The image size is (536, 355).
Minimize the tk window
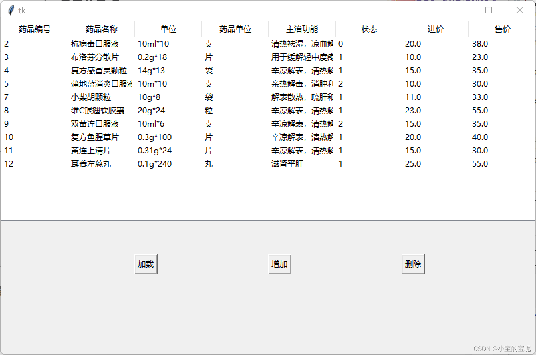(458, 10)
